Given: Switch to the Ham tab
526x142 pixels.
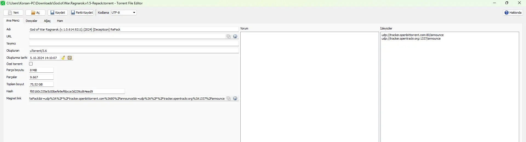Looking at the screenshot, I should click(60, 21).
